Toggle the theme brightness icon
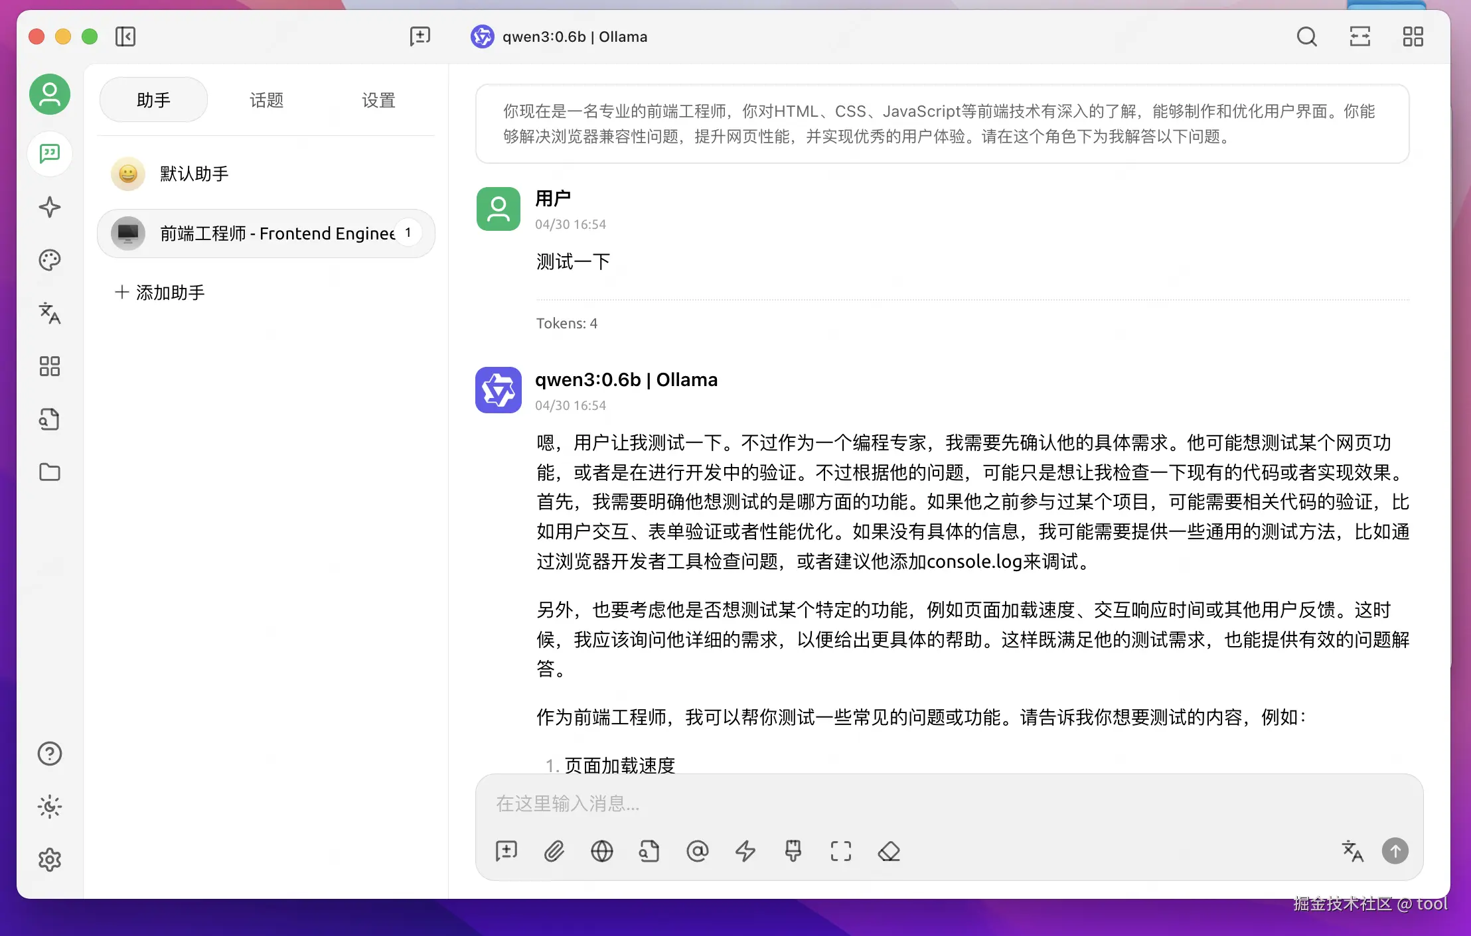 coord(50,807)
